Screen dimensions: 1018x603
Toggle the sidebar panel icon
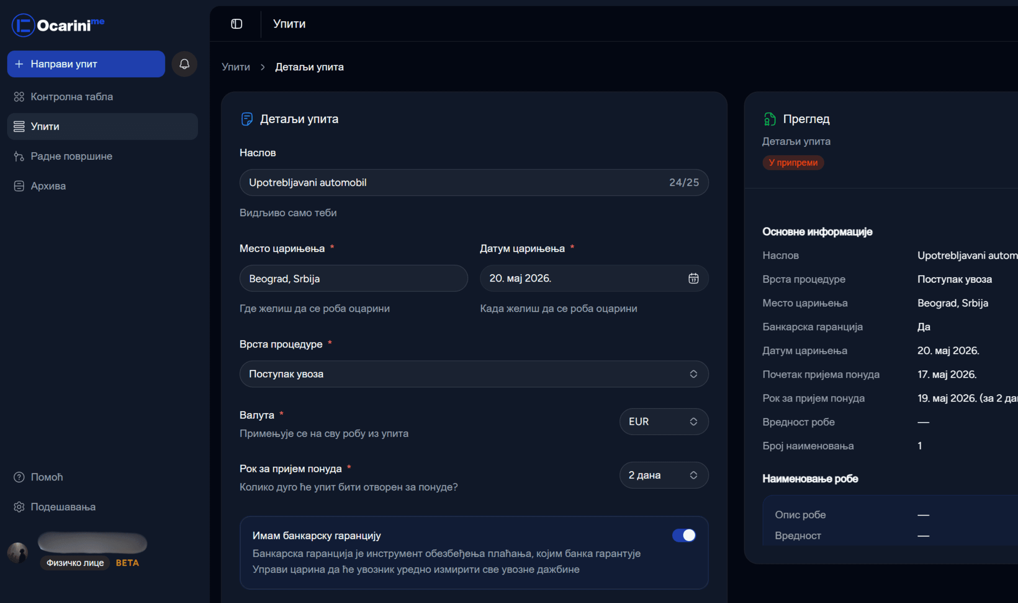coord(237,24)
